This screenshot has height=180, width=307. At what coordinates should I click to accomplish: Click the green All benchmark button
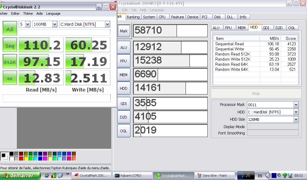point(10,28)
